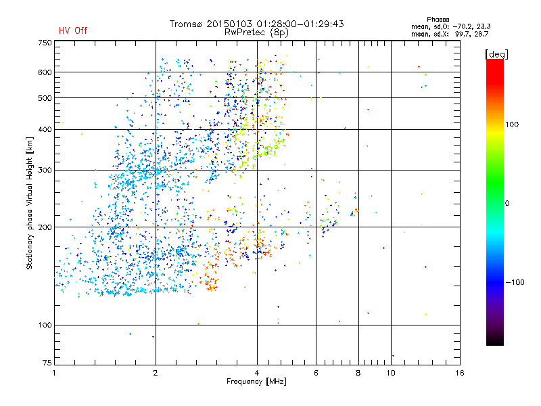The image size is (541, 406).
Task: Click 'Stationary phase Virtual Height [km]' axis title
Action: click(30, 204)
